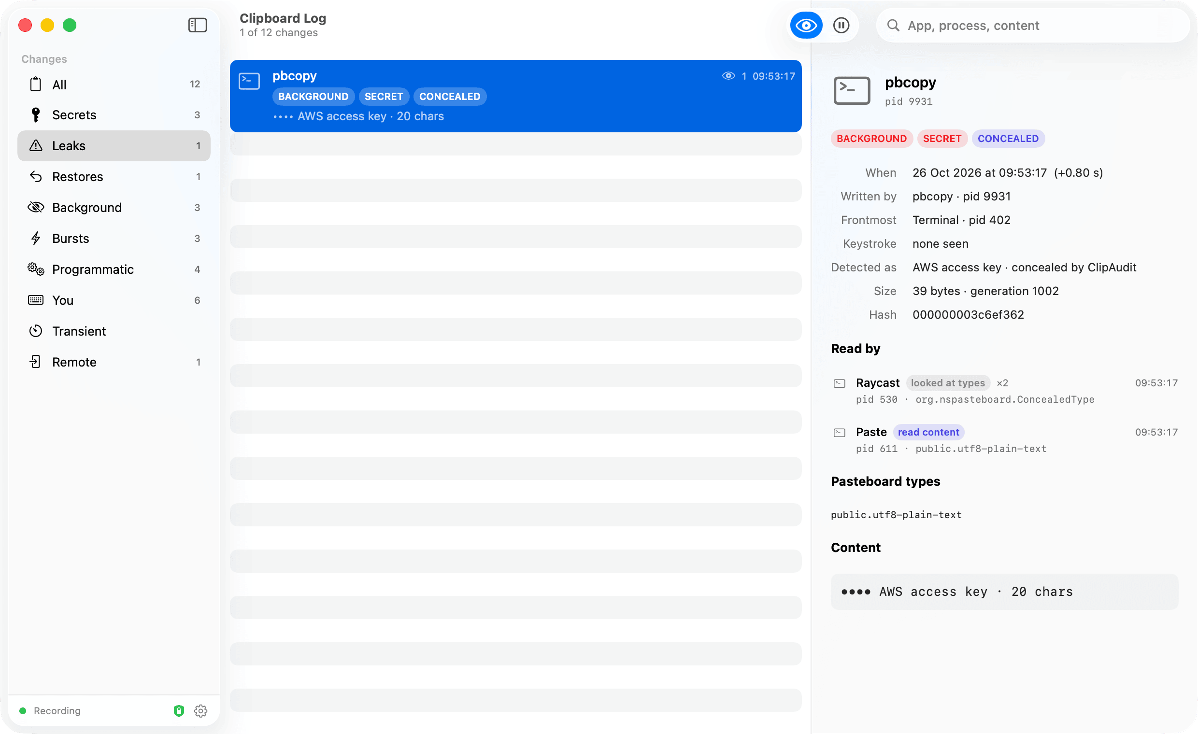This screenshot has height=734, width=1198.
Task: Click the eye reader count in pbcopy row
Action: click(x=734, y=76)
